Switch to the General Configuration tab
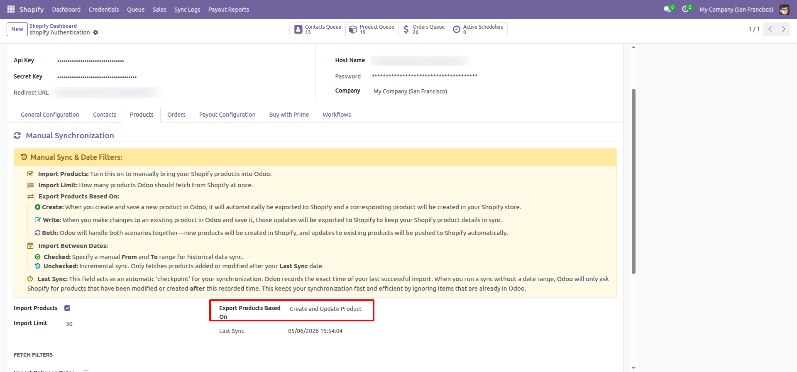Viewport: 797px width, 372px height. tap(50, 115)
